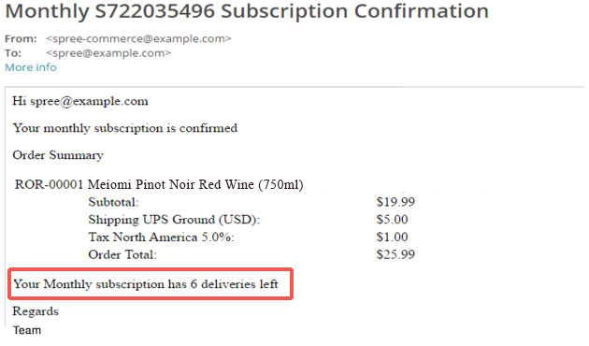Click the greeting line Hi spree@example.com

[x=80, y=101]
